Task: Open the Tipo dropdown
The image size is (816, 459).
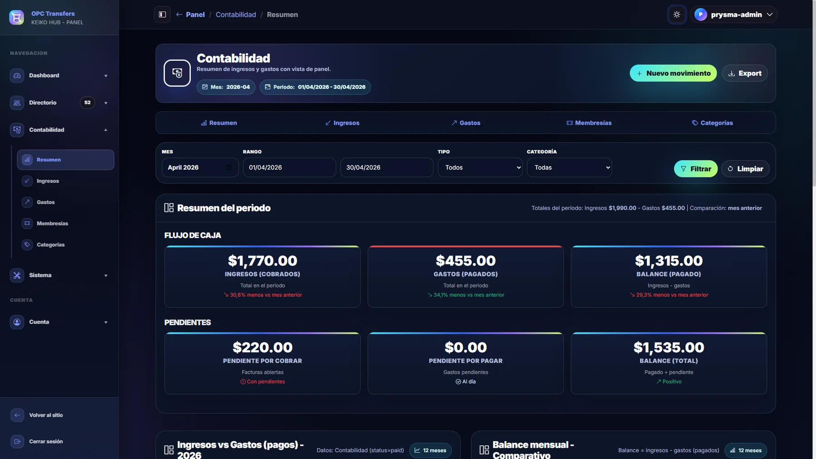Action: [480, 167]
